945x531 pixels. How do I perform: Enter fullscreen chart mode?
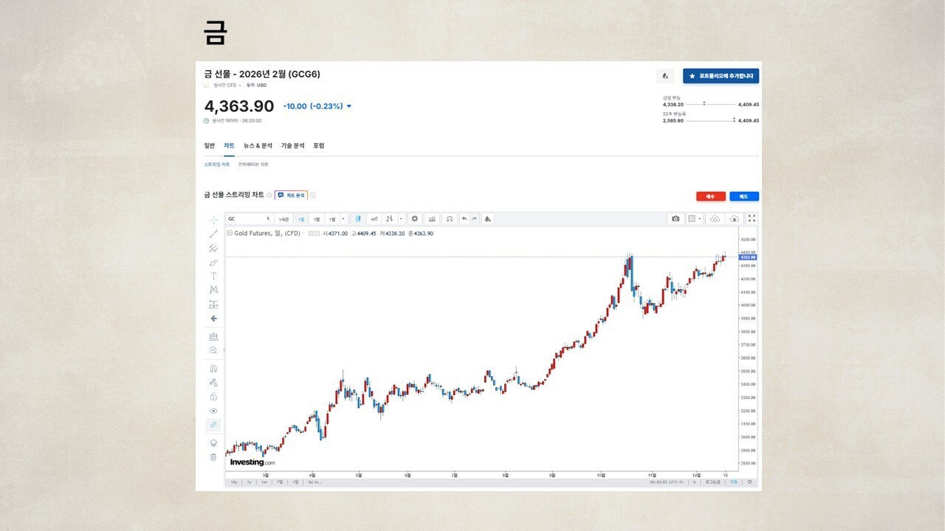click(752, 219)
